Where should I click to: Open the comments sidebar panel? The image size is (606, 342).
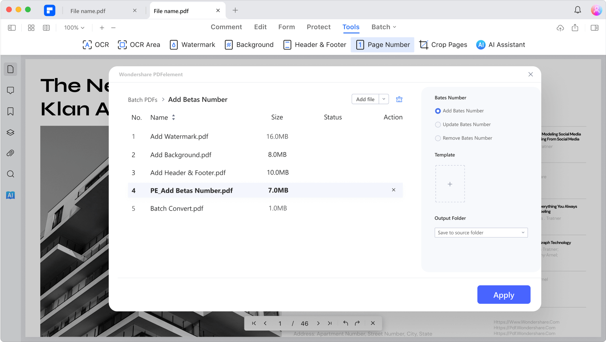point(11,90)
